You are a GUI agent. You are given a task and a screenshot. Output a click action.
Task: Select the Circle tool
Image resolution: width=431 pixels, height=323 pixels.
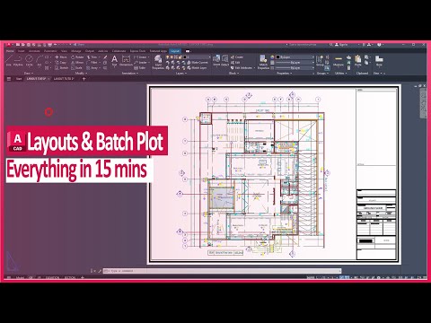point(29,60)
